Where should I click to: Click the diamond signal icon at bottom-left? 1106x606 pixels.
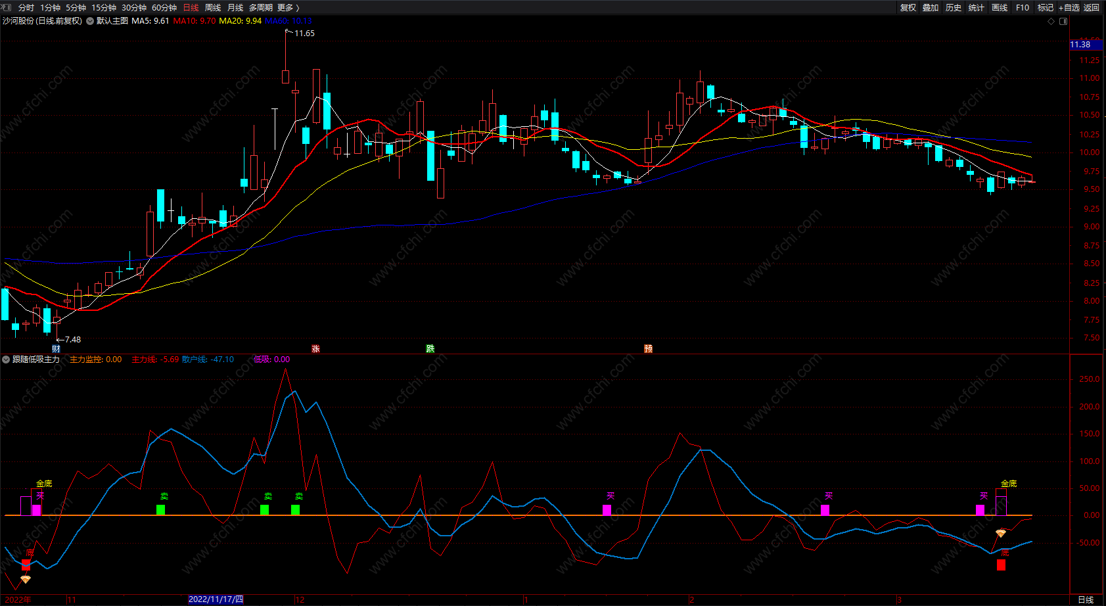[26, 579]
